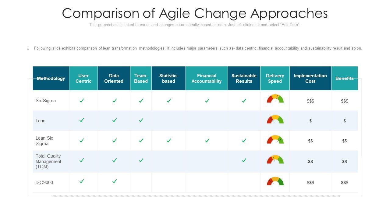Click Lean Six Sigma's Statistic-based checkmark

click(169, 140)
